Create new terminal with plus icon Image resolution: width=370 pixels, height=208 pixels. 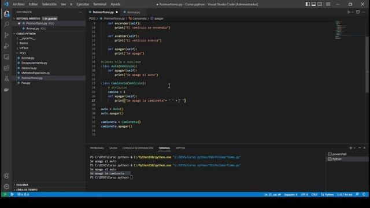point(350,148)
